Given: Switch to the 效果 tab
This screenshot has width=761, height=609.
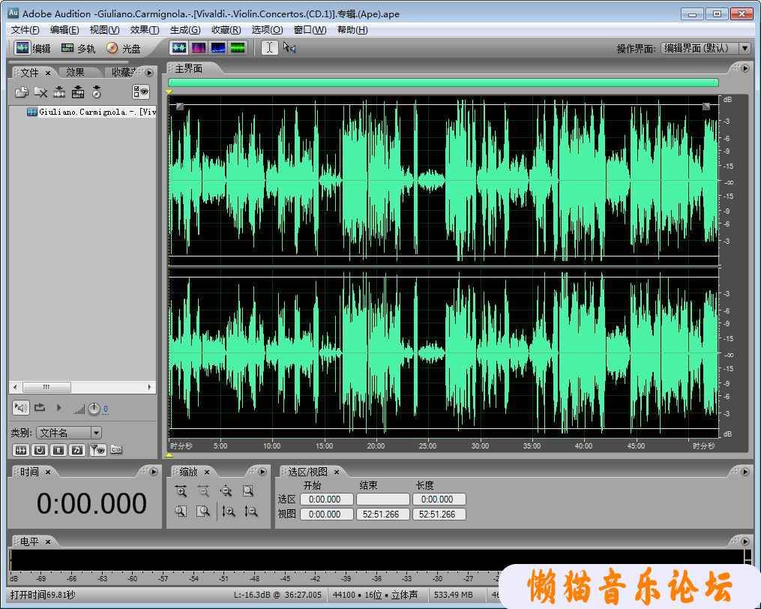Looking at the screenshot, I should click(75, 72).
